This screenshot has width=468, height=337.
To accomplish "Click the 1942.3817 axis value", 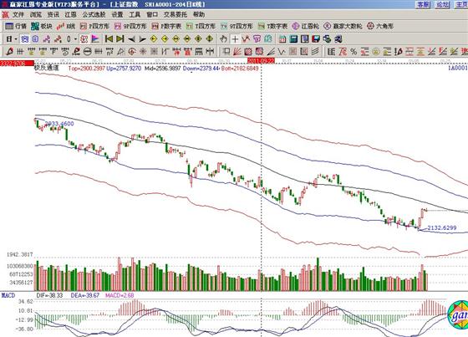I will pyautogui.click(x=19, y=255).
